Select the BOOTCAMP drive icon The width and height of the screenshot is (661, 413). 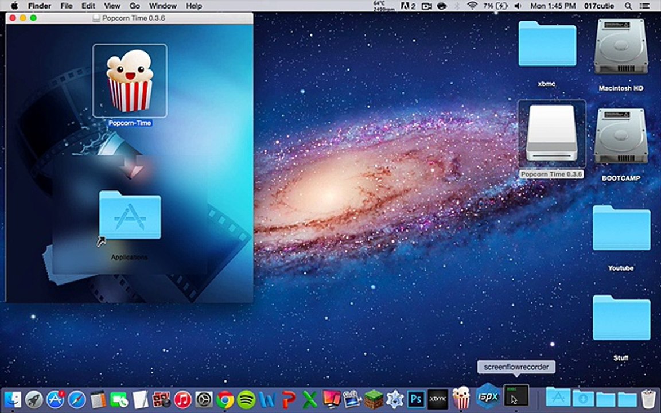tap(620, 136)
